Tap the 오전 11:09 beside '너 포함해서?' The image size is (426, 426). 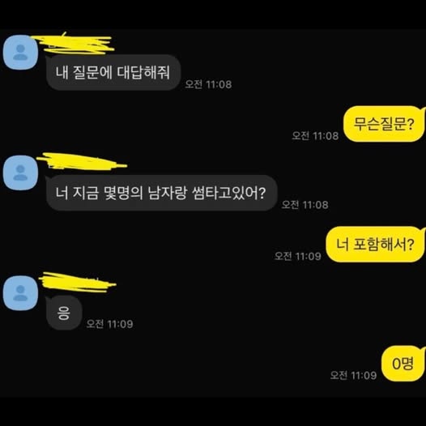pos(298,256)
